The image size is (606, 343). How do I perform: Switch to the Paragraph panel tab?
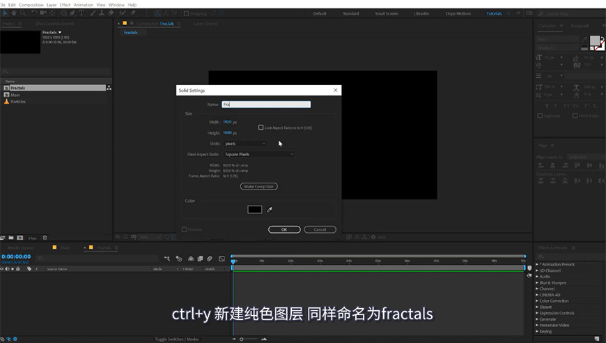pos(580,26)
